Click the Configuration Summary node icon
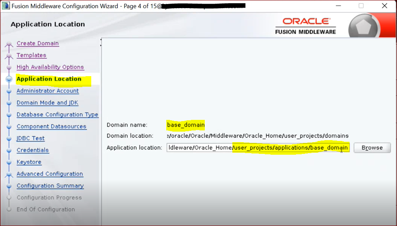 pyautogui.click(x=9, y=186)
